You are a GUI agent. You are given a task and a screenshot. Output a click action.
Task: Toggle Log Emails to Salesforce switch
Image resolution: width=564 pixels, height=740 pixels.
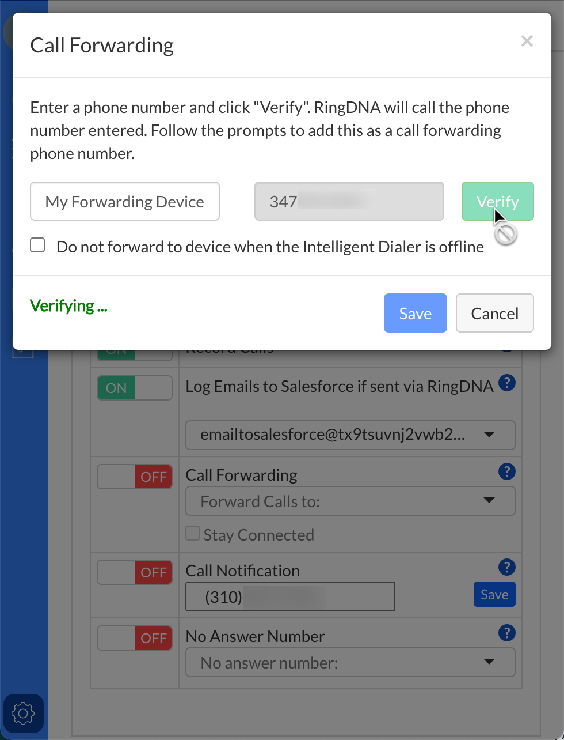[x=135, y=388]
